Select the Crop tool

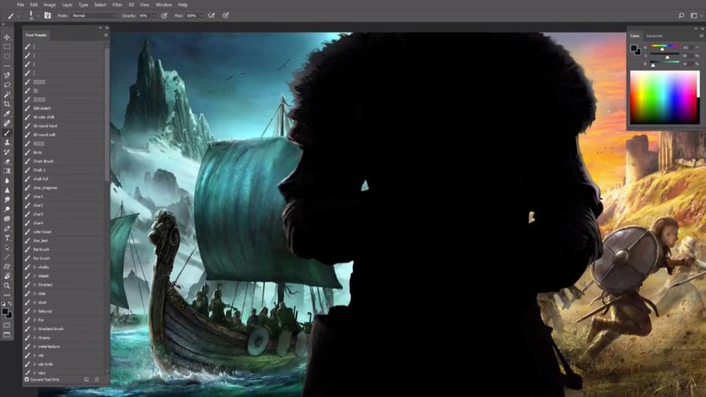coord(6,103)
